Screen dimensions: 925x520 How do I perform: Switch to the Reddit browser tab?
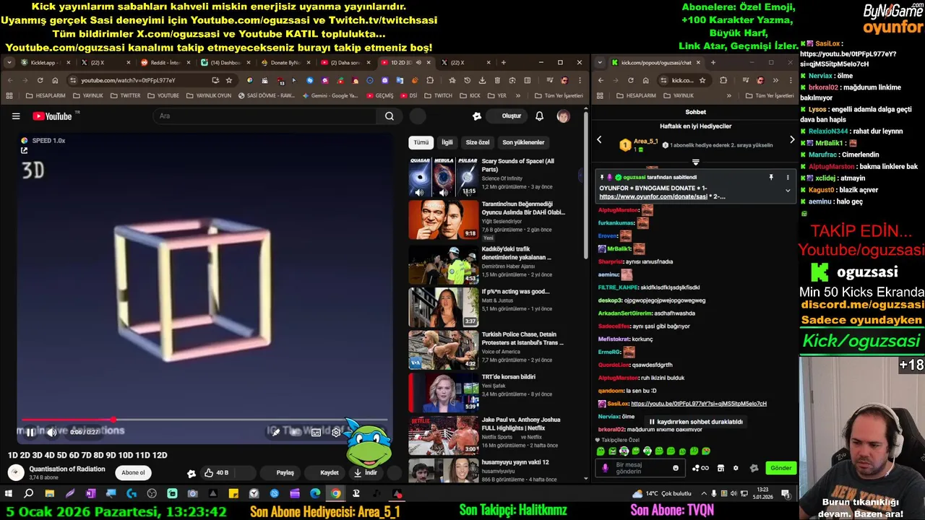[165, 63]
